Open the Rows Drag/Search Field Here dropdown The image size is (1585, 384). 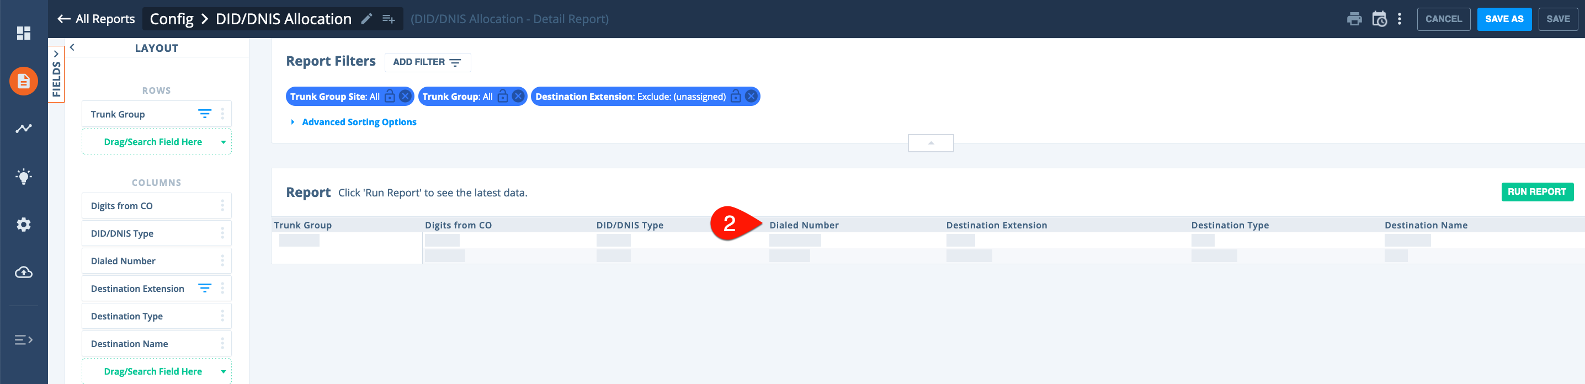tap(156, 142)
